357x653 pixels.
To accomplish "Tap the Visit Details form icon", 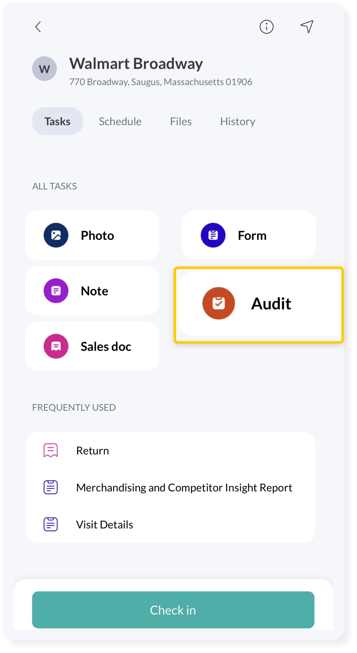I will [50, 524].
